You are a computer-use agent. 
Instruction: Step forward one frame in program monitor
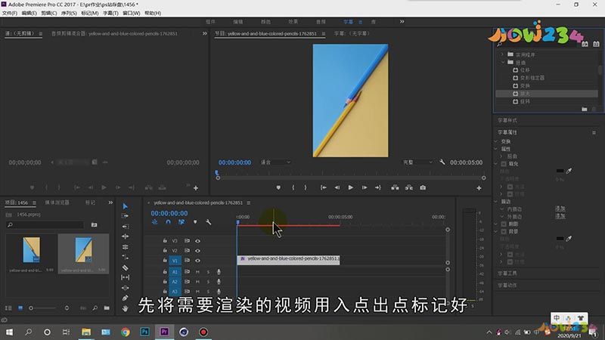pyautogui.click(x=365, y=187)
